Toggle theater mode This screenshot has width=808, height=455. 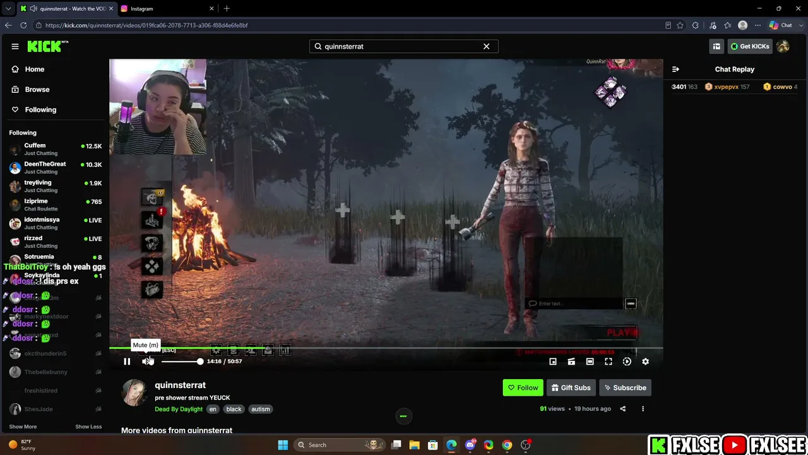(590, 361)
